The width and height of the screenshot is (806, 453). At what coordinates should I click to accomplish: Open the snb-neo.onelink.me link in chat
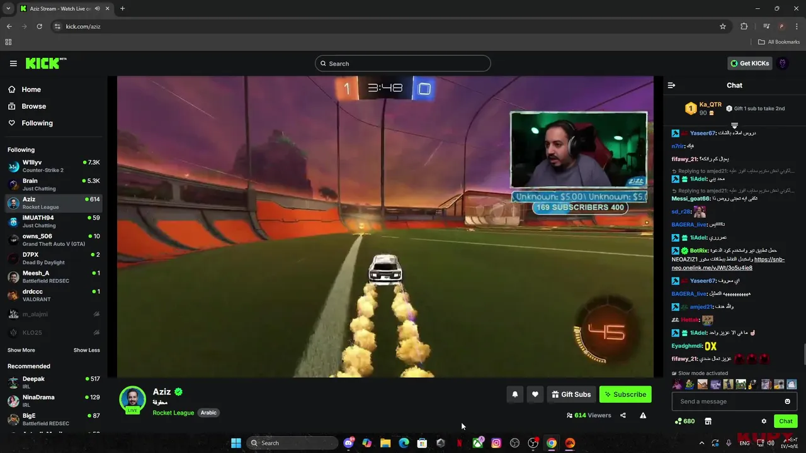click(728, 264)
